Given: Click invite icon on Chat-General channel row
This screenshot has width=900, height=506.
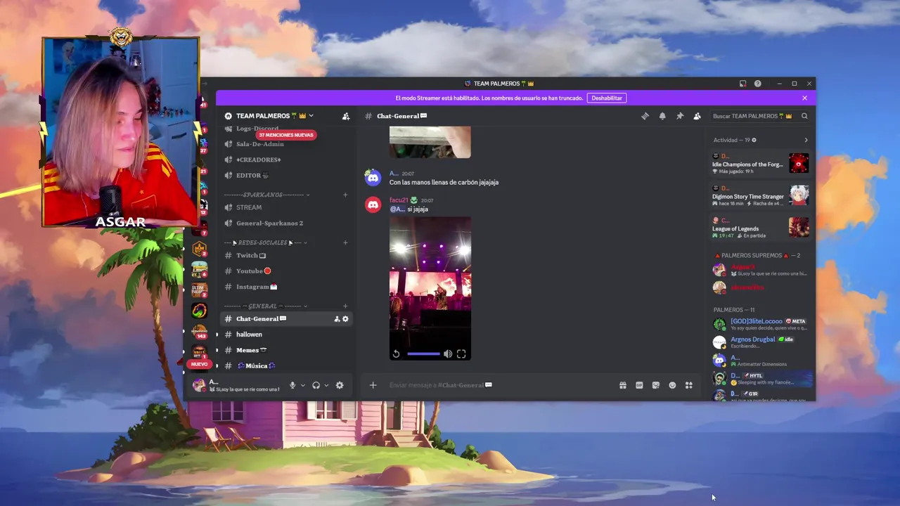Looking at the screenshot, I should coord(337,319).
